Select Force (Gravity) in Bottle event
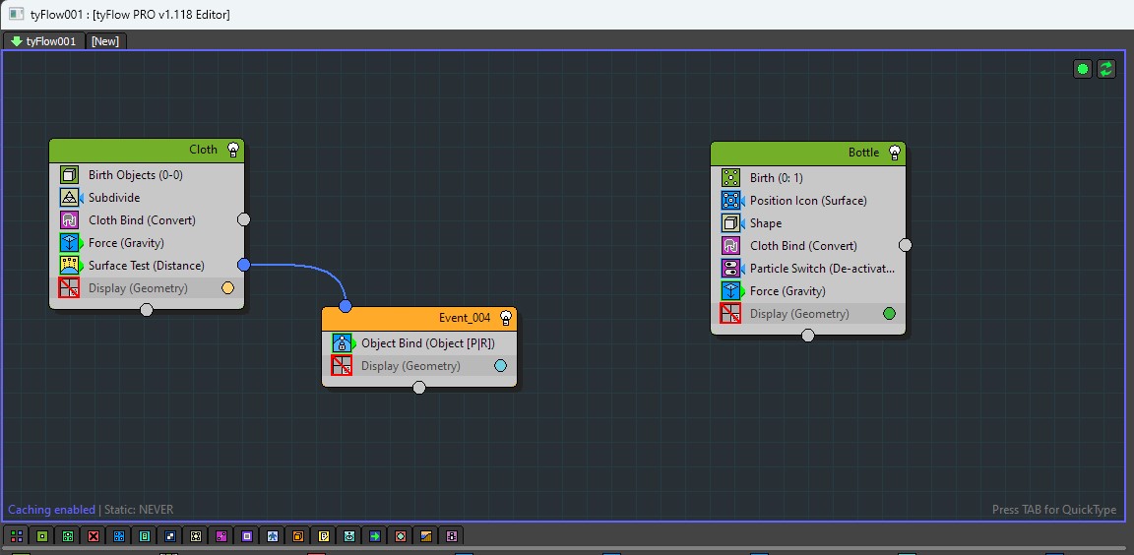The height and width of the screenshot is (555, 1134). click(x=787, y=291)
